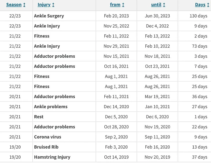Select the Corona virus row

(x=47, y=137)
